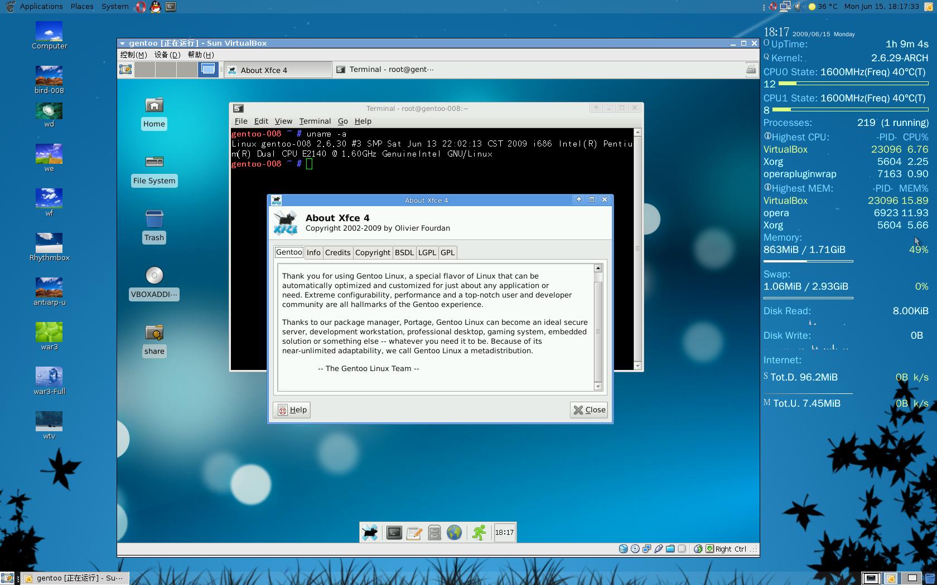Image resolution: width=937 pixels, height=585 pixels.
Task: Open the Xfce mouse menu in guest panel
Action: click(370, 533)
